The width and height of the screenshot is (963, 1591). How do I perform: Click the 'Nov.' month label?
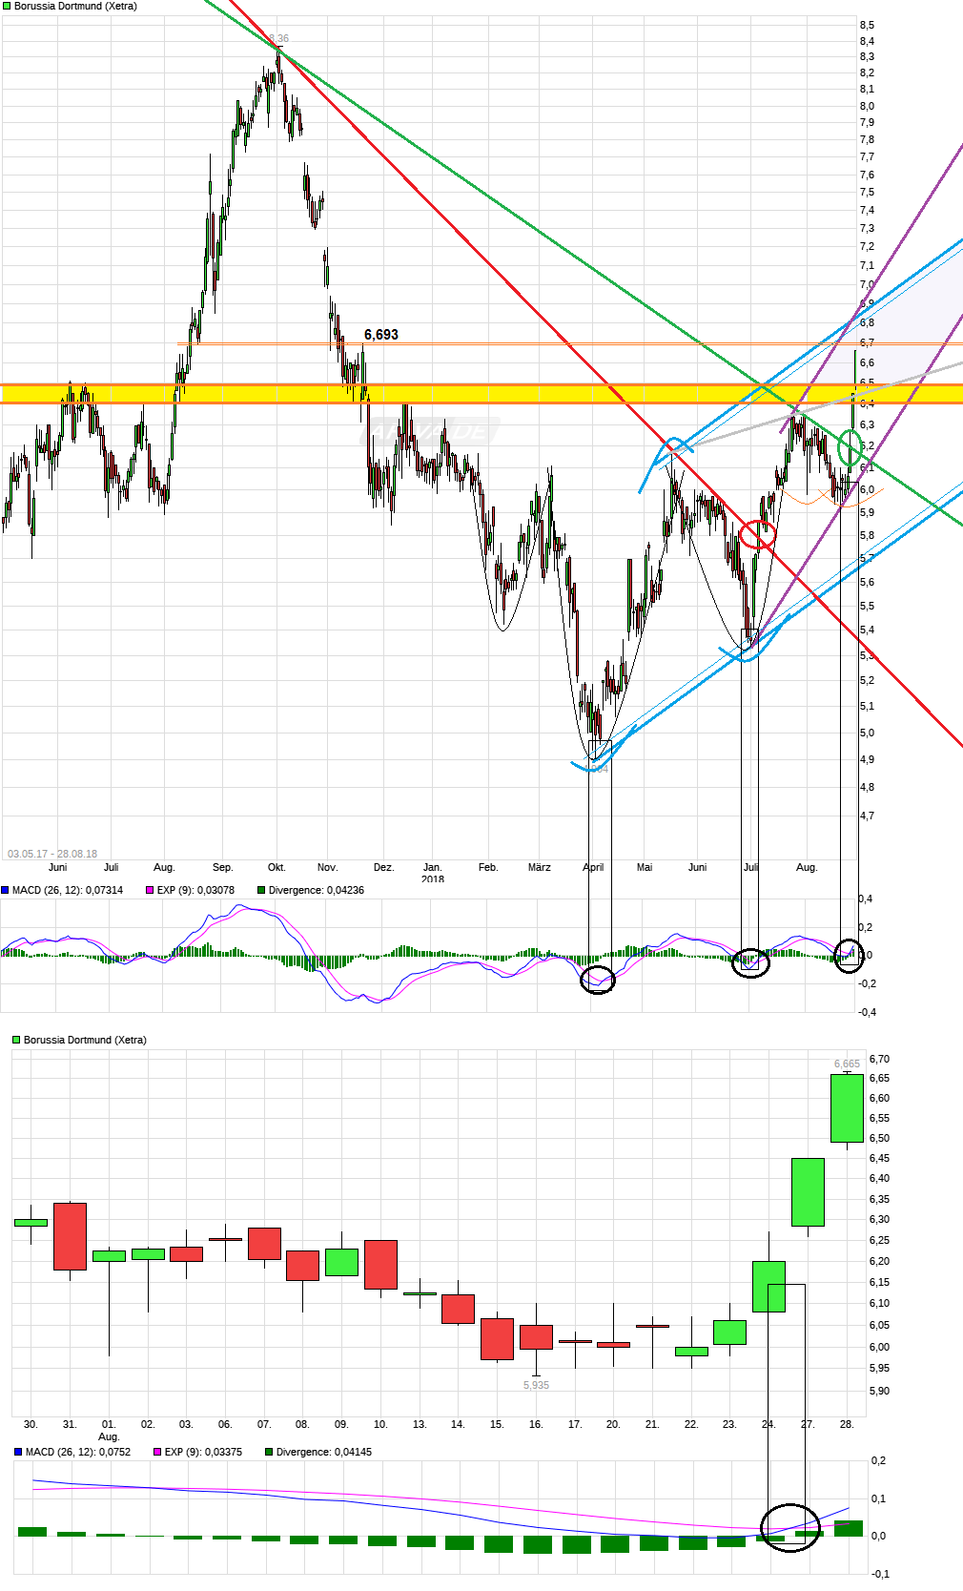(327, 867)
